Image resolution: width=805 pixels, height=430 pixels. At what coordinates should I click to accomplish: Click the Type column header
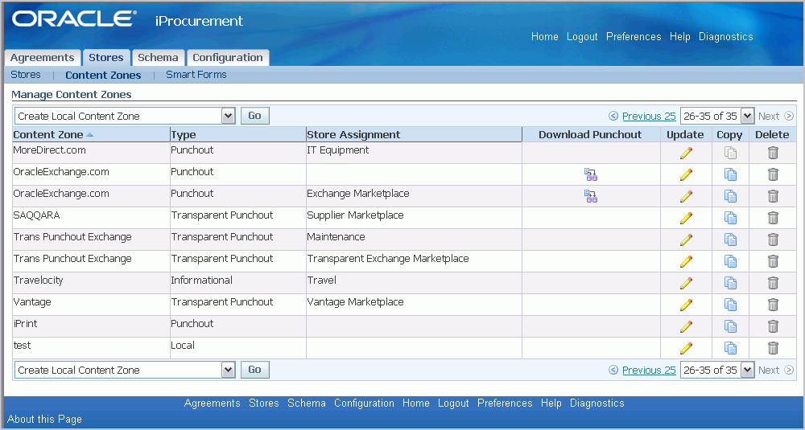pyautogui.click(x=184, y=135)
